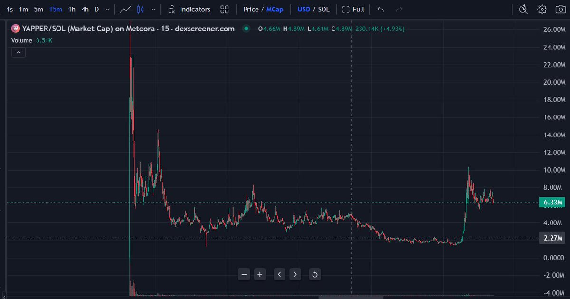Click the 2.27M crosshair price label

point(552,238)
